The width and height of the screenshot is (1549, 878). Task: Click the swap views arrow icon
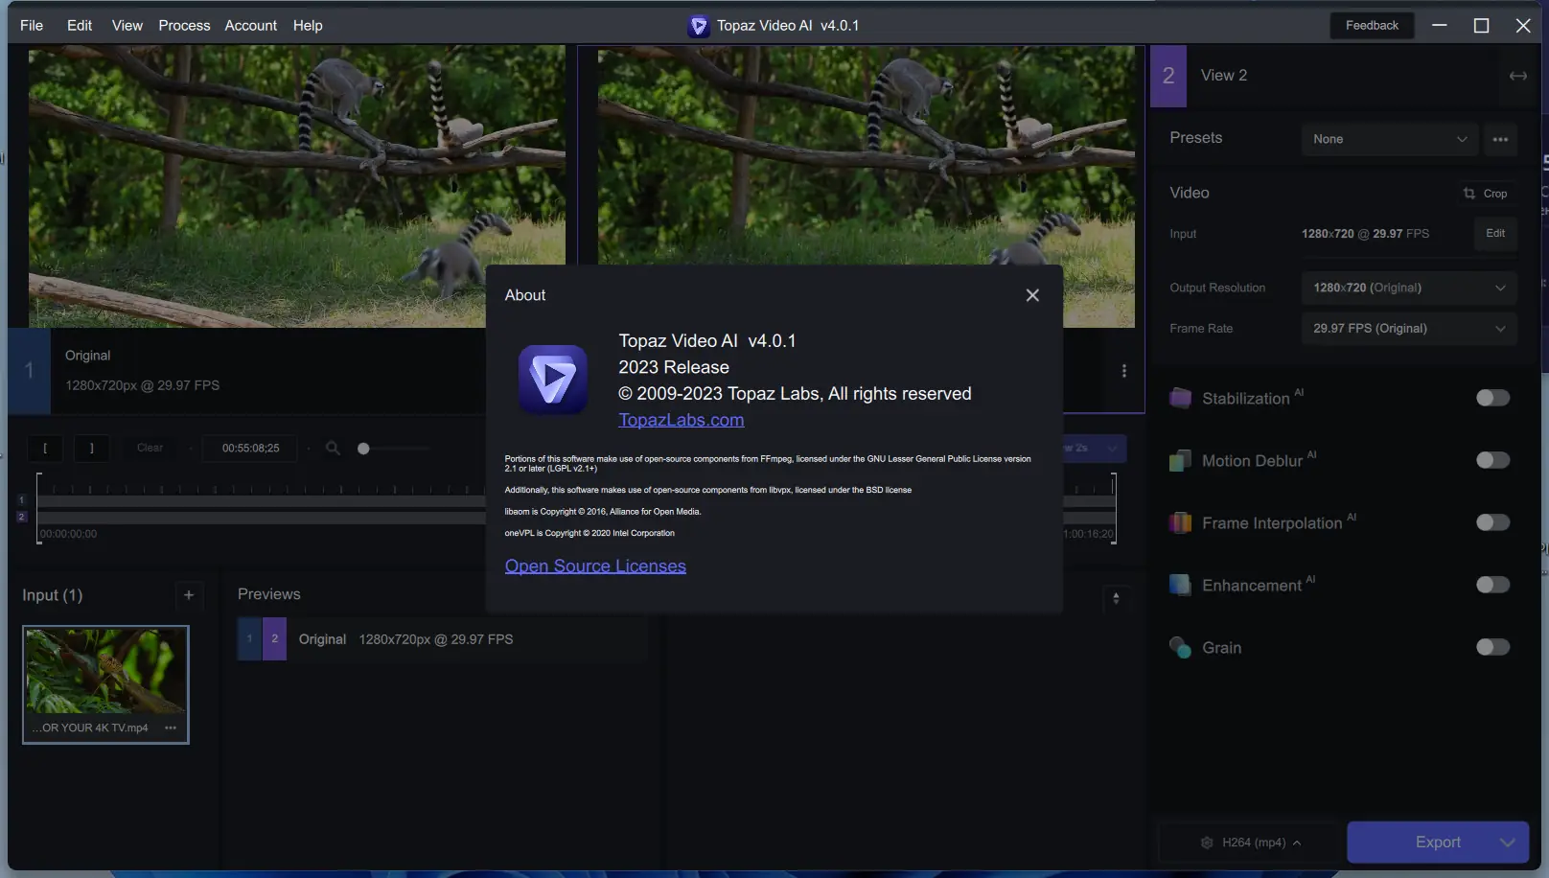tap(1518, 76)
